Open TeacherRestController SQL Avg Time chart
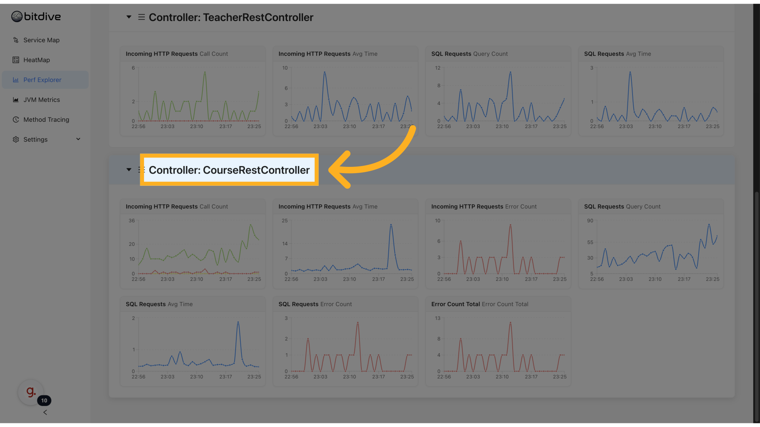The height and width of the screenshot is (427, 760). coord(651,91)
